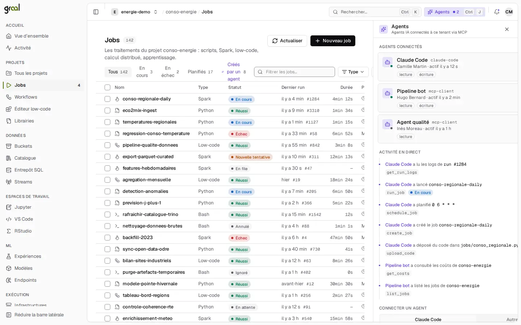Check the detection-anomalies row checkbox
521x325 pixels.
coord(107,191)
